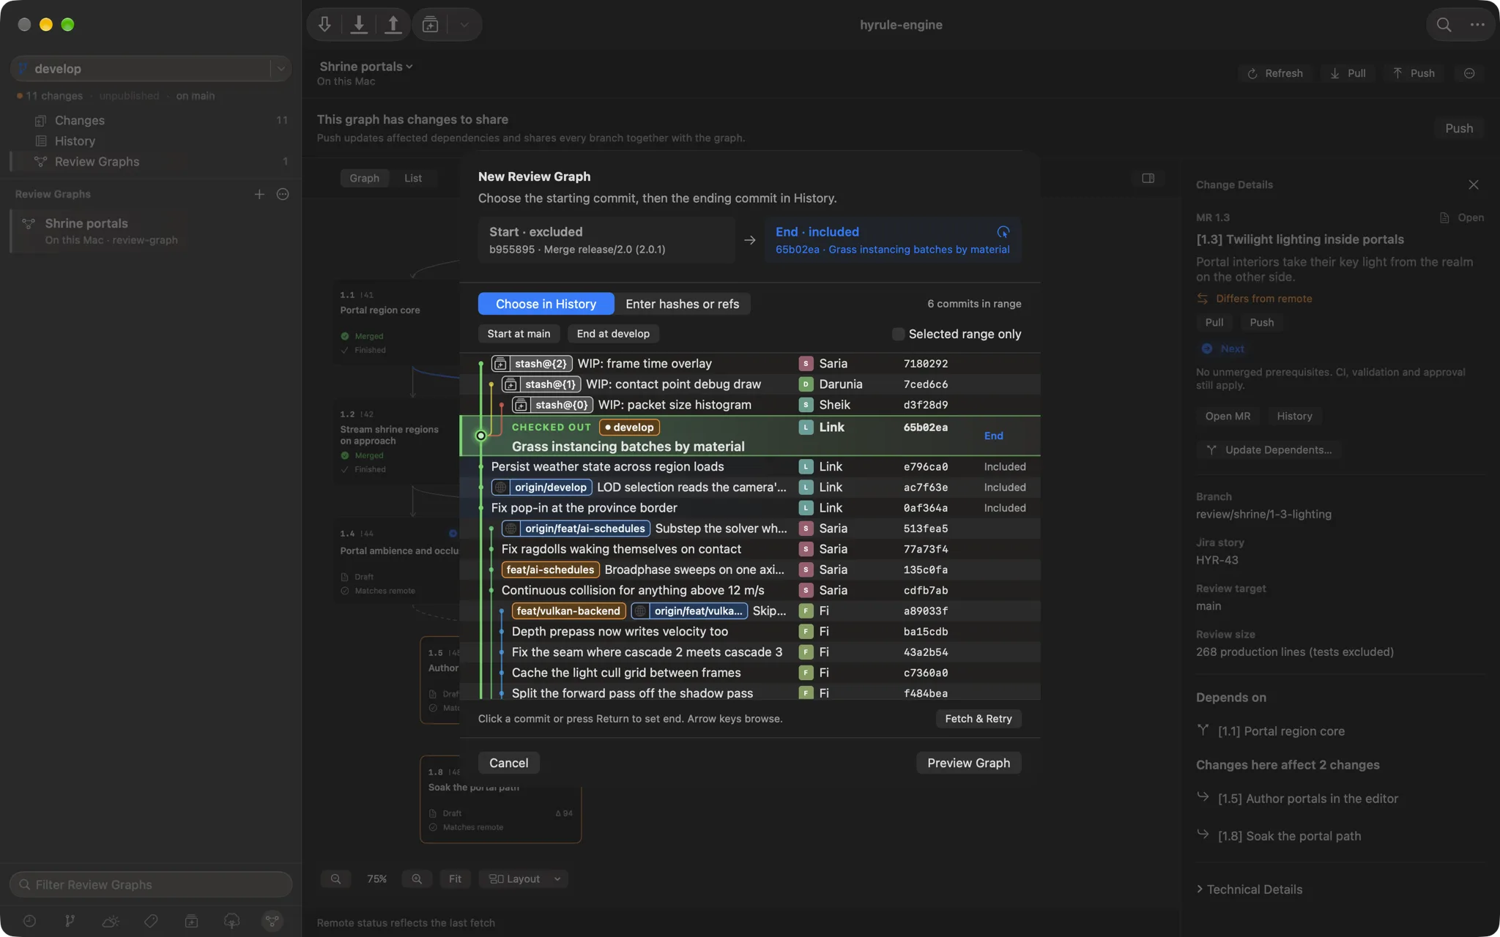1500x937 pixels.
Task: Open the Layout dropdown
Action: coord(524,878)
